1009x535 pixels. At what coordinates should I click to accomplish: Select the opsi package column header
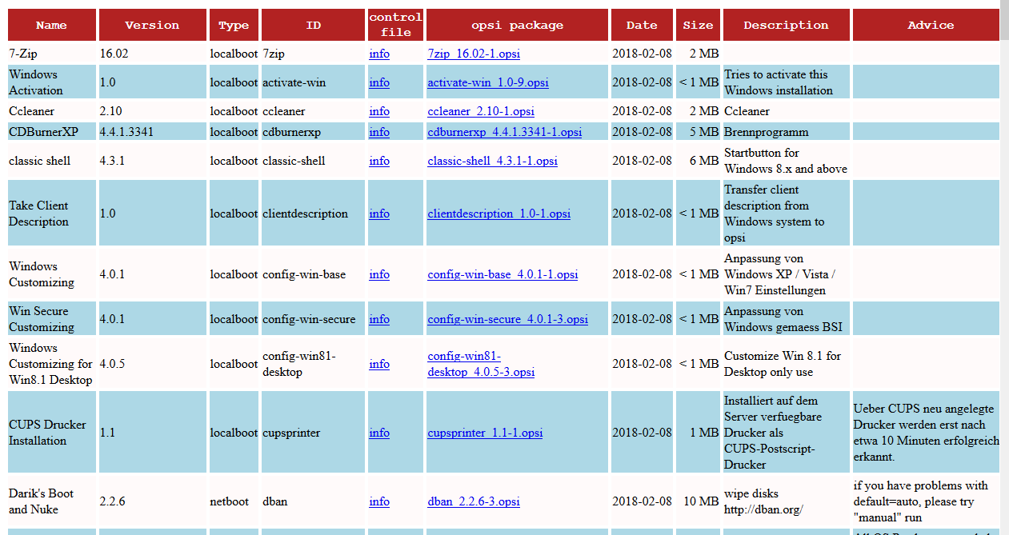(517, 25)
